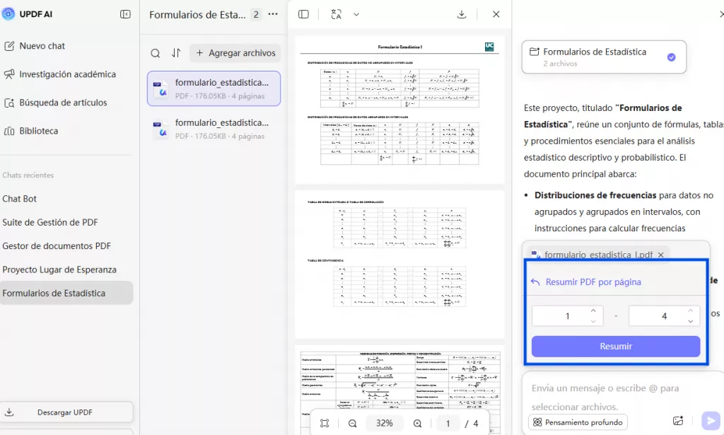Open the Biblioteca section
The image size is (724, 435).
31,131
